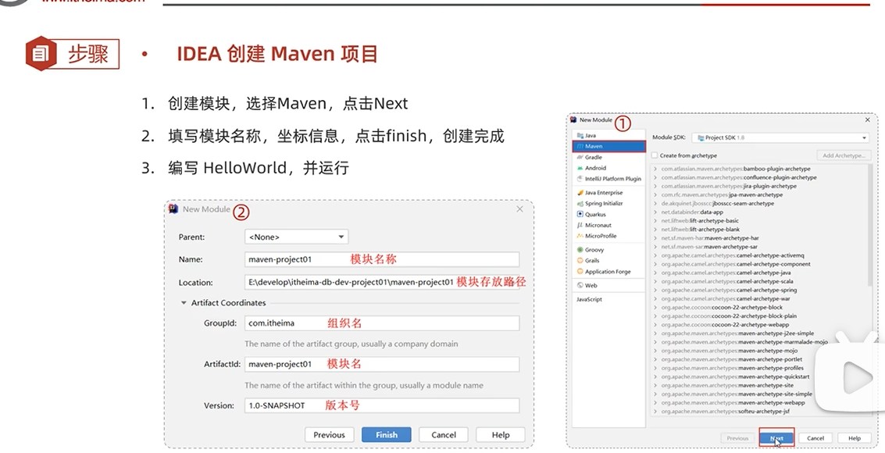Select the jira-plugin-archetype entry

click(x=729, y=186)
